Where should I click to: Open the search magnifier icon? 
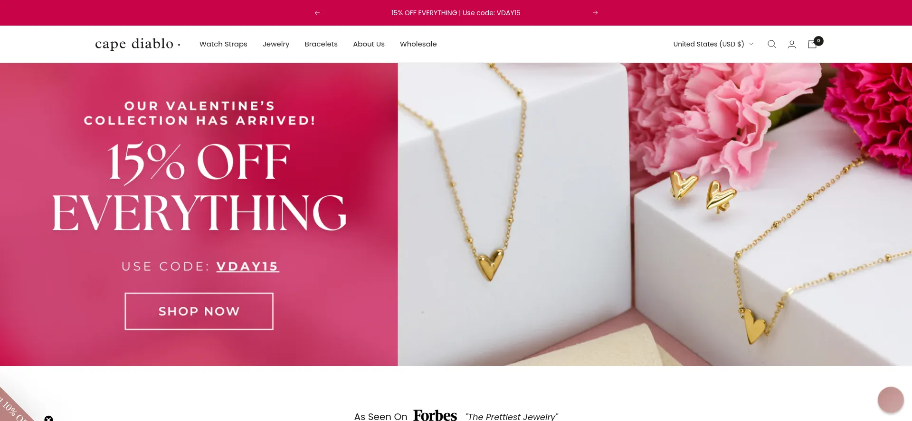pos(771,44)
